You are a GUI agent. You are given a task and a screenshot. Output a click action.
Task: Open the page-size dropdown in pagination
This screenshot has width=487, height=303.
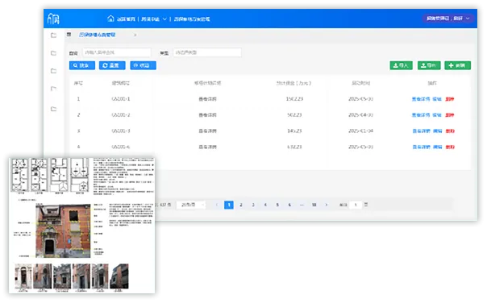click(191, 205)
